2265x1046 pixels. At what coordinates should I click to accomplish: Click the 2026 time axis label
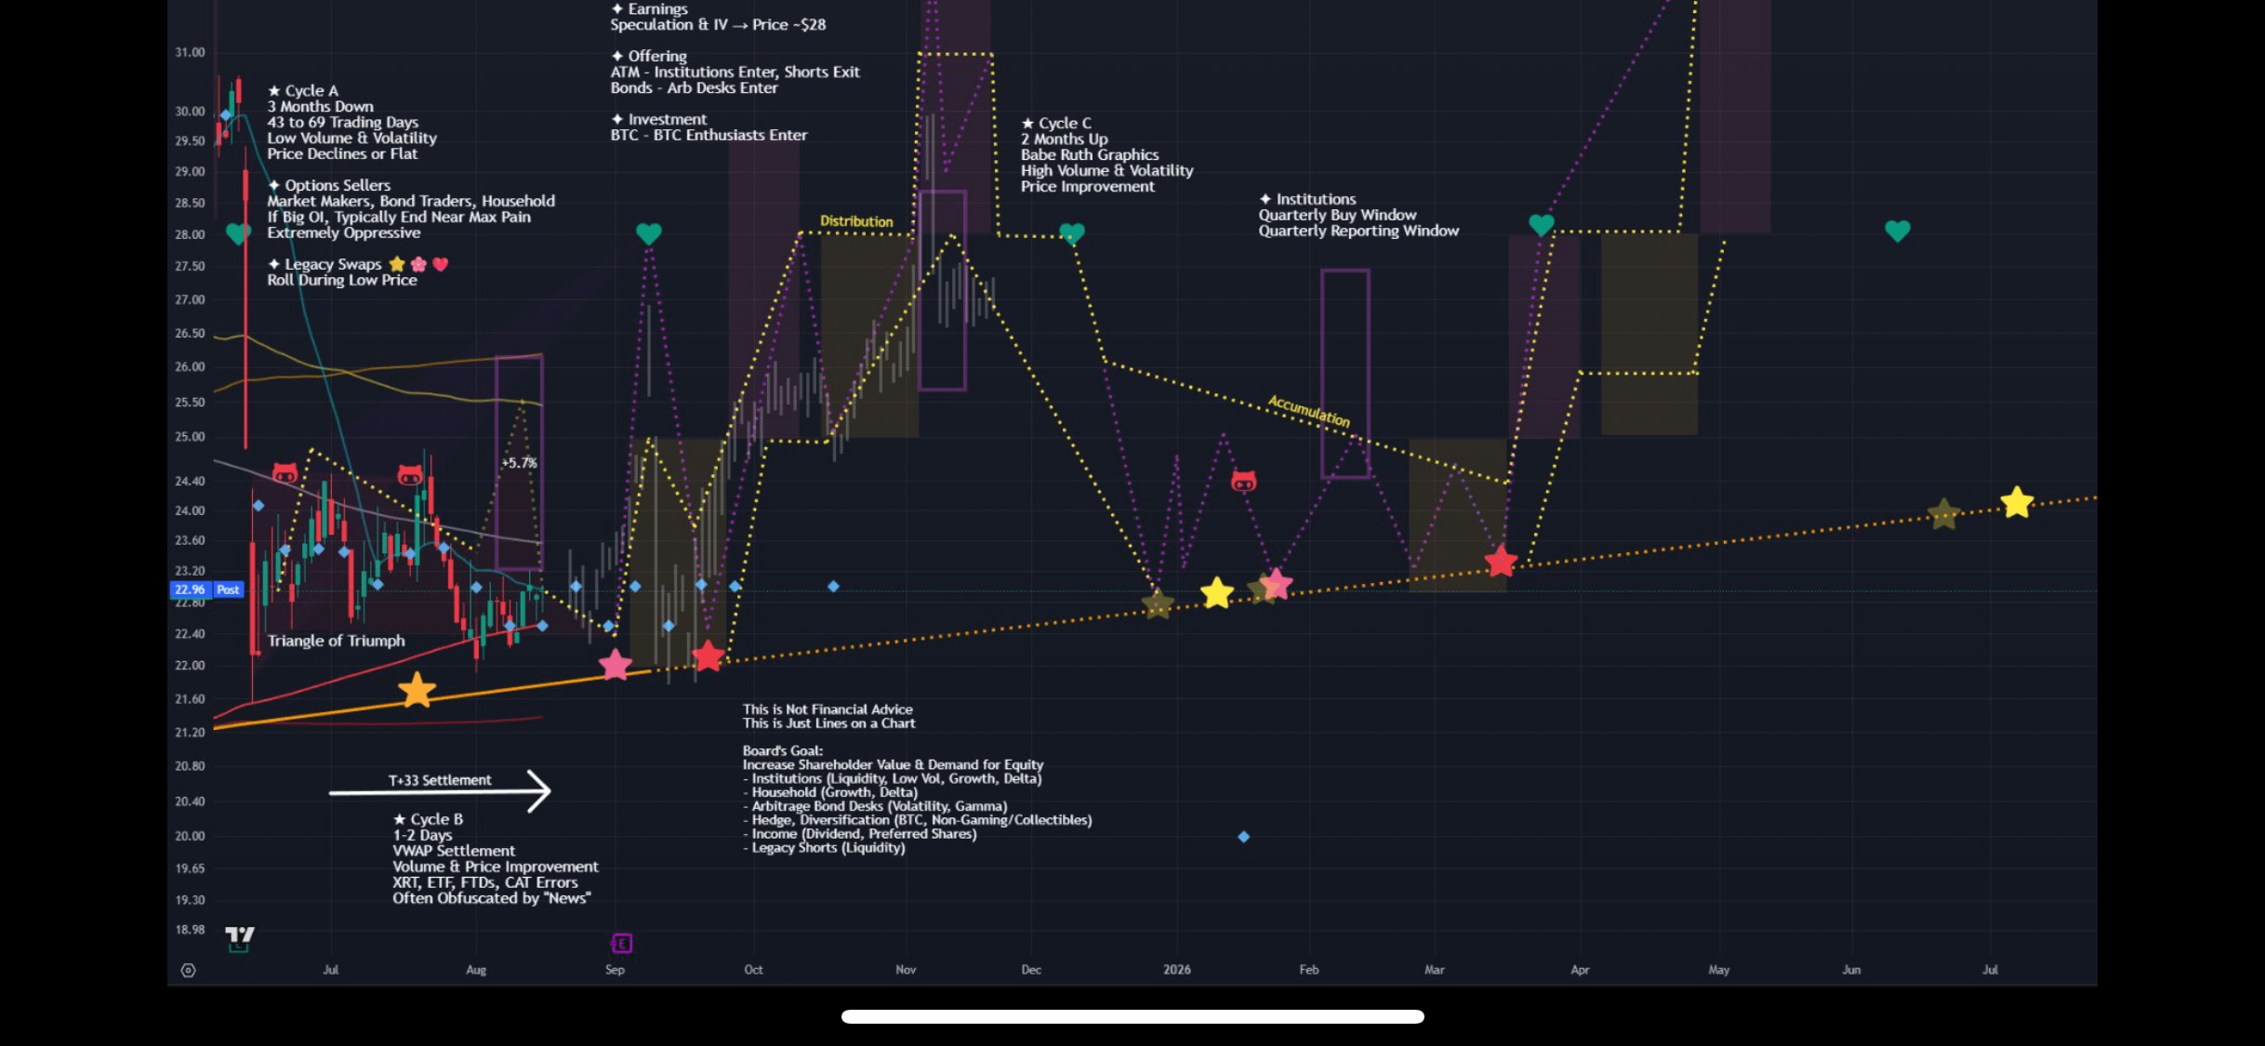(1176, 970)
